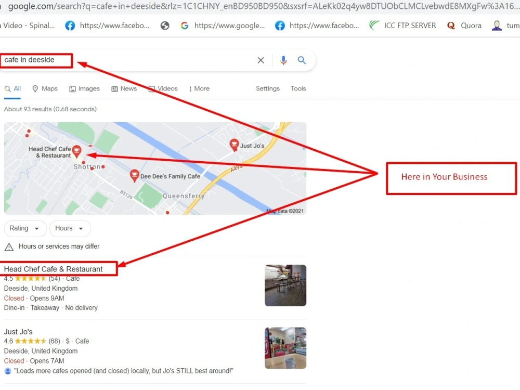Click the Dee Dee's Family Cafe map label
Screen dimensions: 520x390
click(170, 176)
